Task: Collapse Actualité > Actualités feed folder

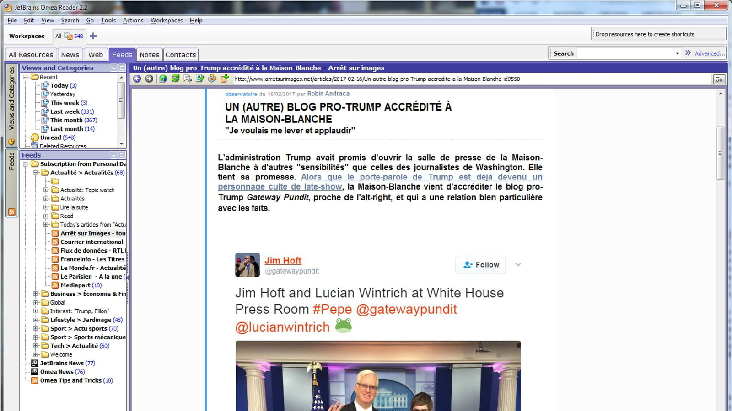Action: click(35, 173)
